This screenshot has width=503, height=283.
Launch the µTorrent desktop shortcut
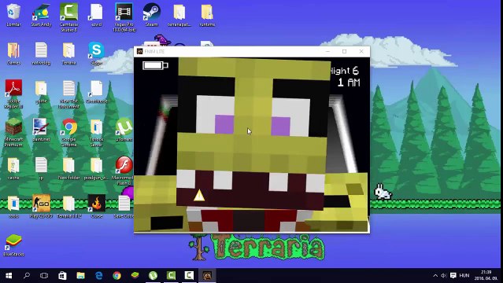[x=124, y=130]
